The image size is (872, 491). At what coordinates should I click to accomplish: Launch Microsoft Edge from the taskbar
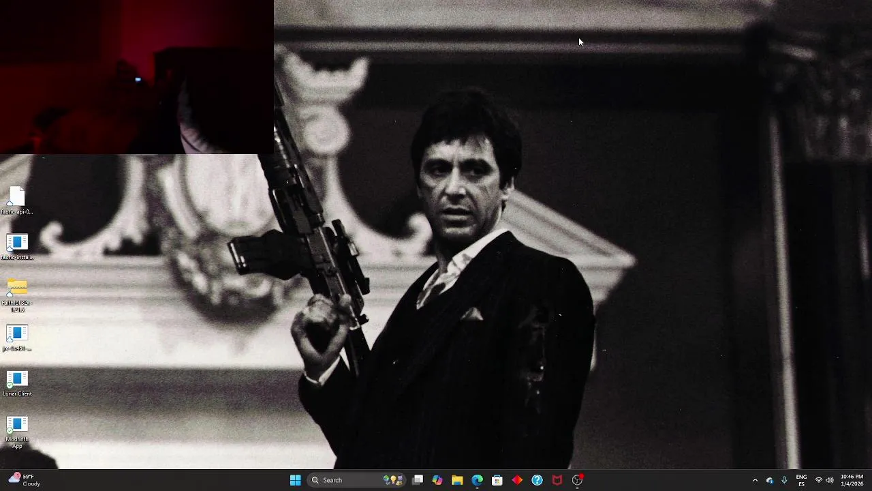click(477, 480)
